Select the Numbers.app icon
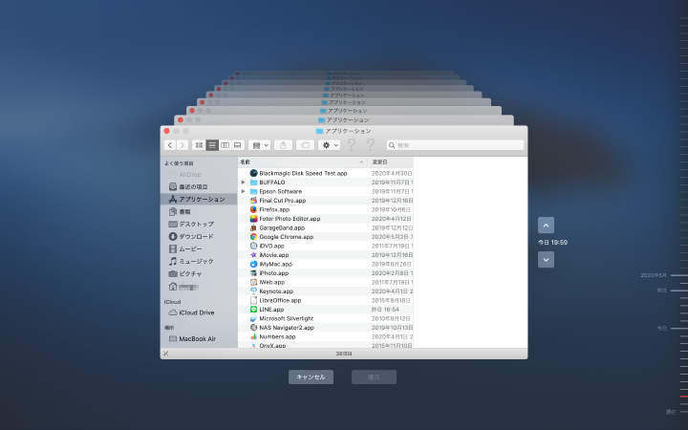This screenshot has height=430, width=688. coord(253,336)
